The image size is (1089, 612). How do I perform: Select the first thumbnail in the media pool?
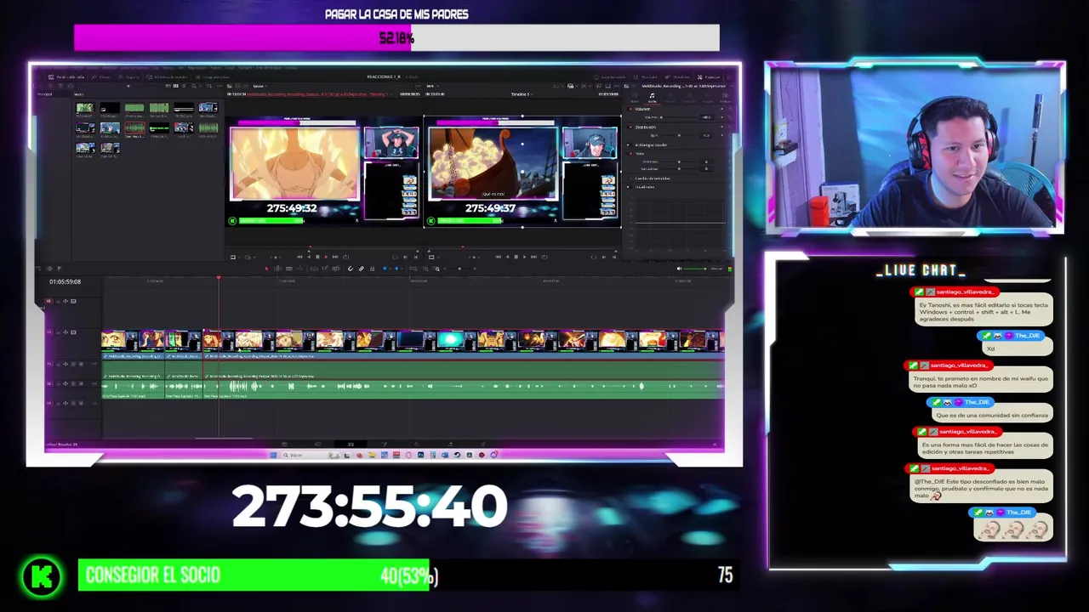coord(85,108)
